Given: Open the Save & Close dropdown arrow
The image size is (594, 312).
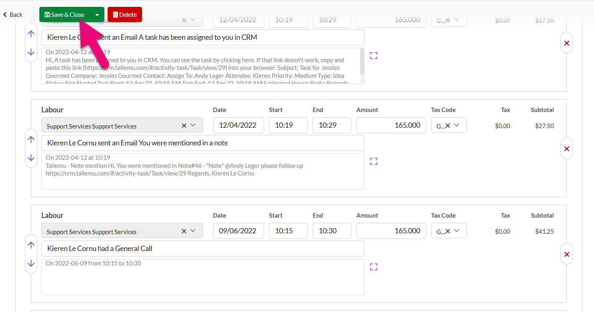Looking at the screenshot, I should (x=97, y=15).
